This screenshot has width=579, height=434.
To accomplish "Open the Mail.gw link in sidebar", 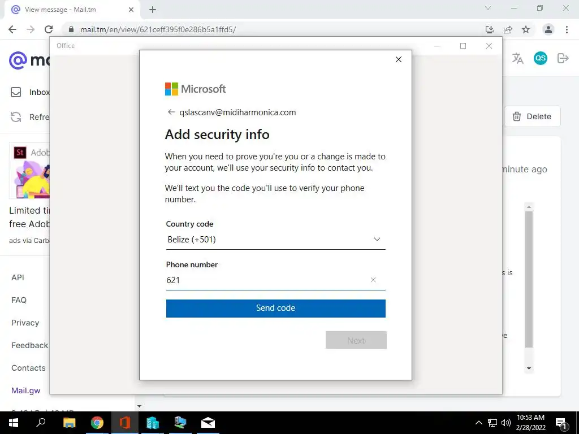I will (26, 390).
